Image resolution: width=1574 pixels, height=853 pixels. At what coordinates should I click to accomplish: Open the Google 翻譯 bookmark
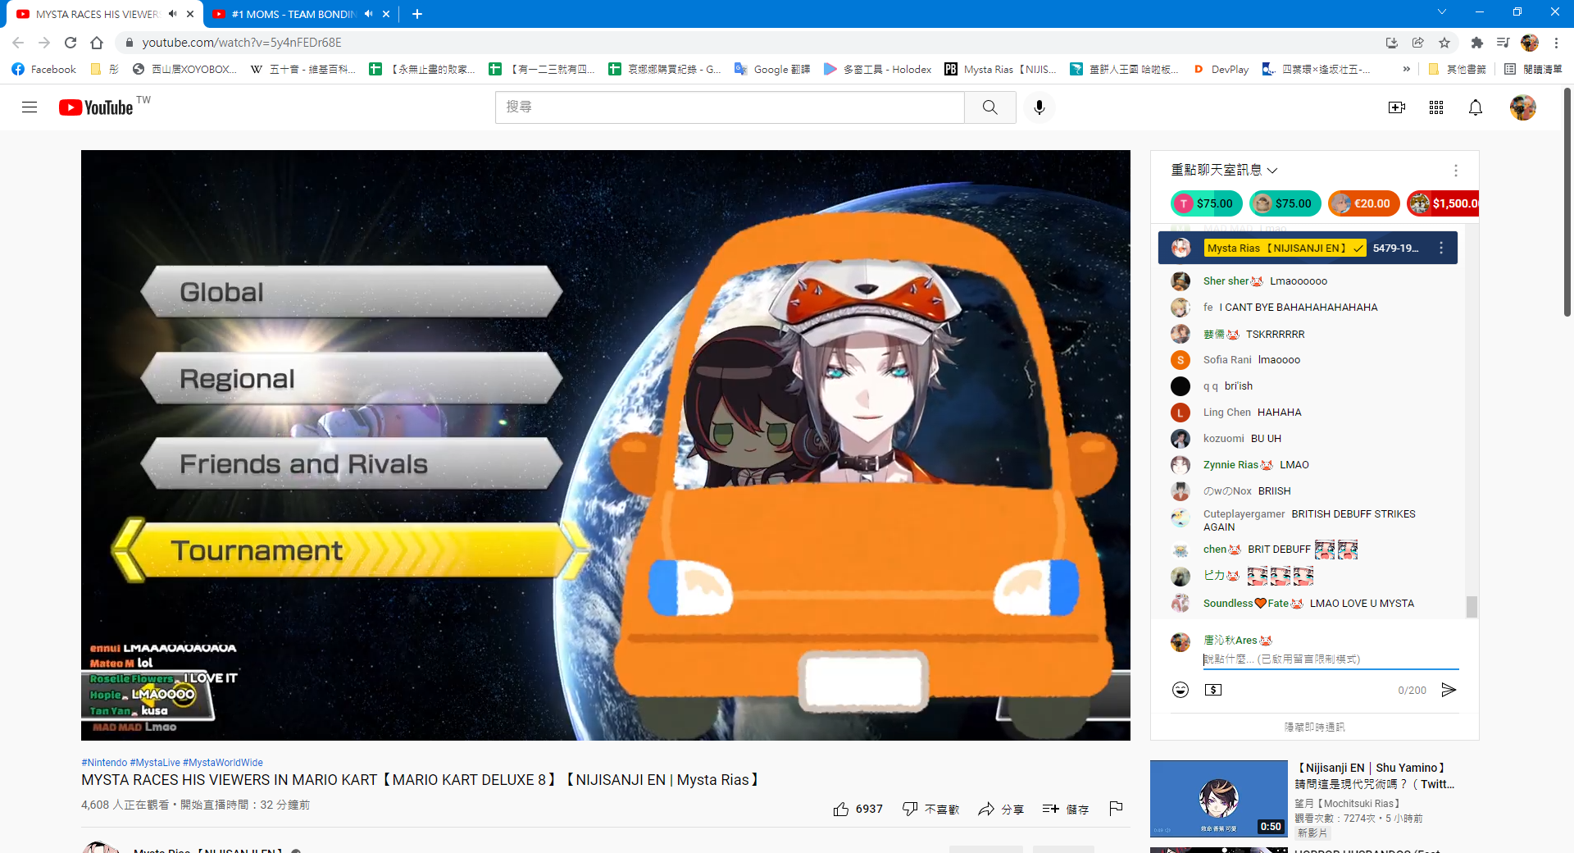pyautogui.click(x=772, y=70)
